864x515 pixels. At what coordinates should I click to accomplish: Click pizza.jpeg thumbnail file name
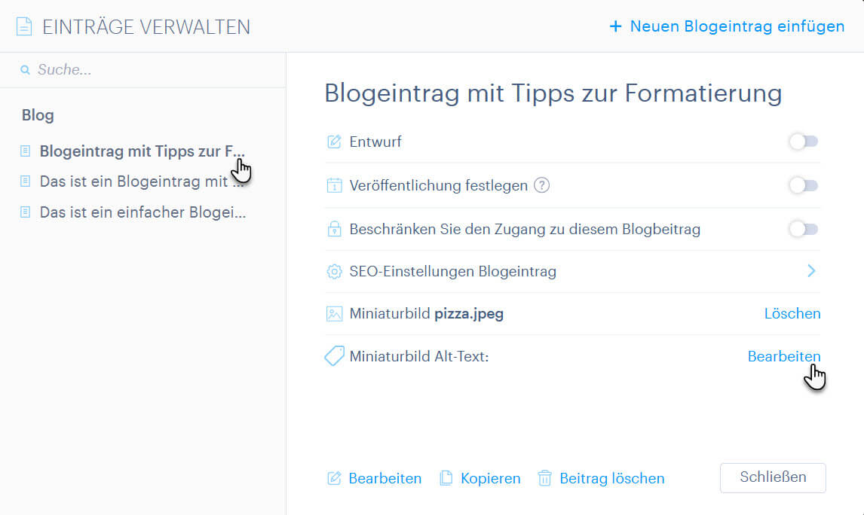pyautogui.click(x=469, y=314)
